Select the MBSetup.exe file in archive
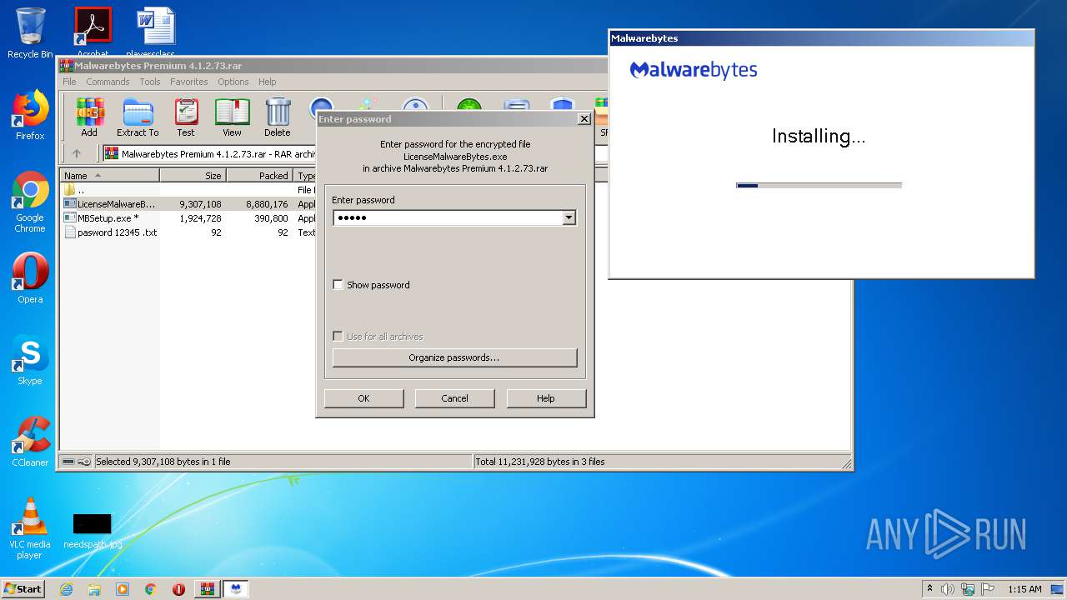 102,218
